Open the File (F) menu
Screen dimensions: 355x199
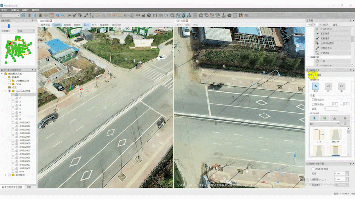tap(5, 10)
